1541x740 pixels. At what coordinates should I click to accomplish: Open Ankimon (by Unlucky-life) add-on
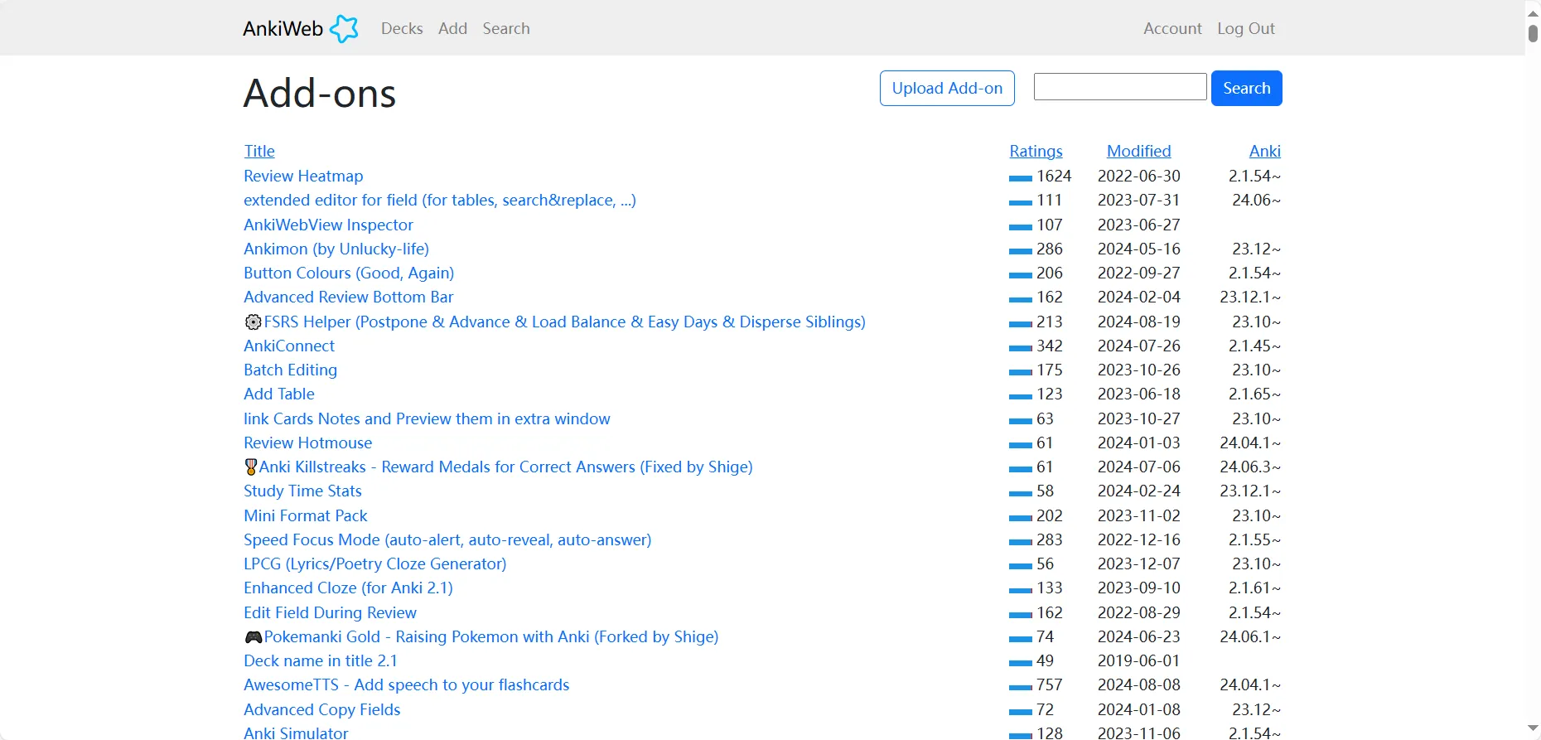tap(336, 249)
